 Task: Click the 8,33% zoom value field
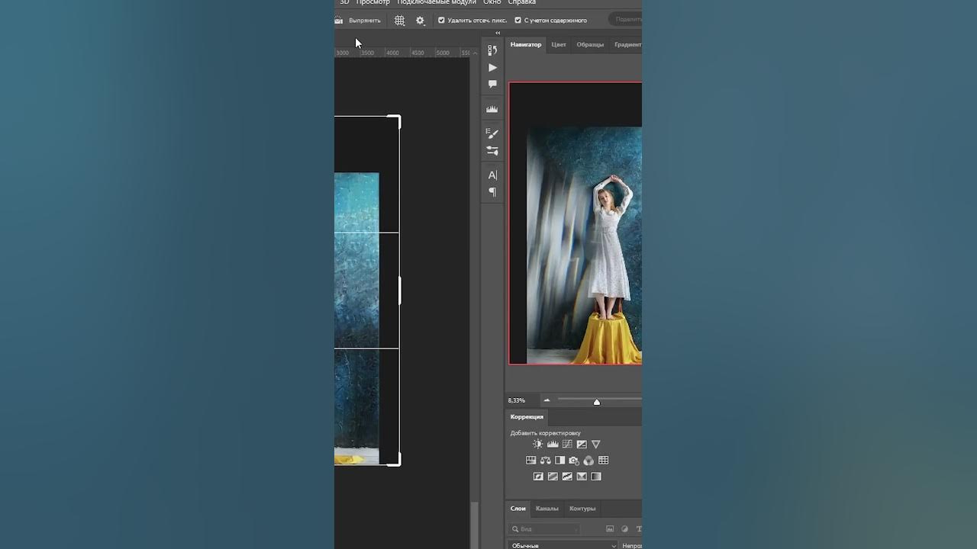(x=517, y=400)
